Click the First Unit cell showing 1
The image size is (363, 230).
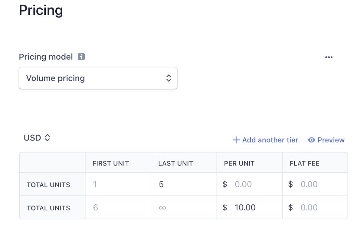click(118, 184)
